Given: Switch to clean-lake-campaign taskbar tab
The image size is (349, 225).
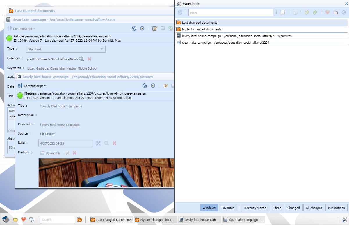Looking at the screenshot, I should [243, 219].
